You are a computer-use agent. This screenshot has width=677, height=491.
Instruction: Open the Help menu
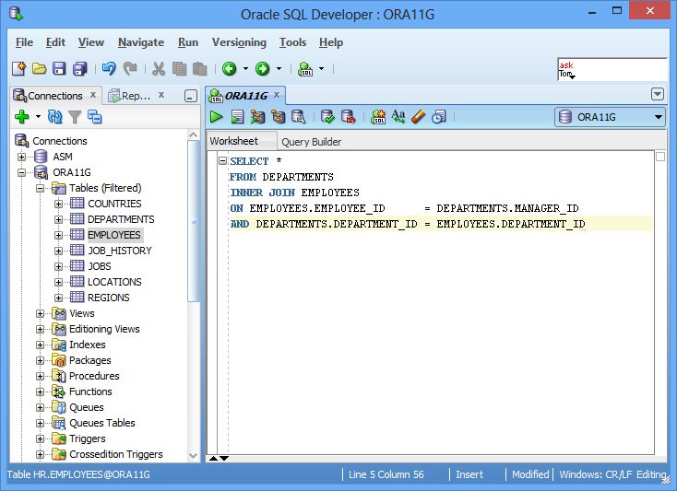331,42
